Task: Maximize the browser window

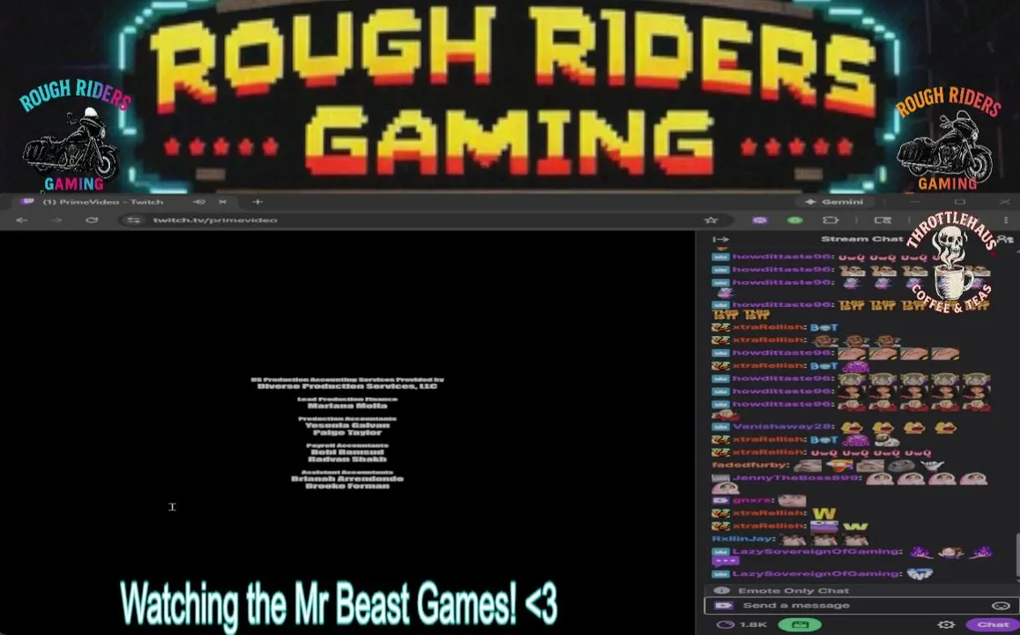Action: click(x=960, y=202)
